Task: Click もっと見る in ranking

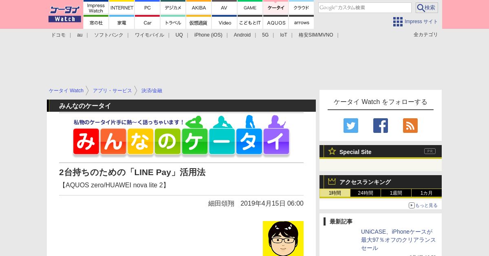Action: [423, 205]
